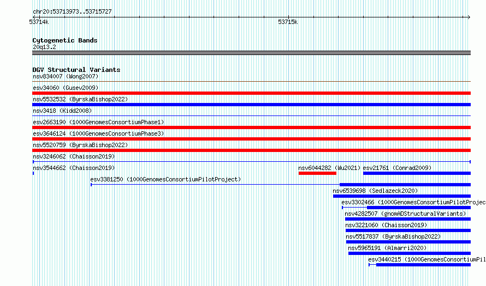The width and height of the screenshot is (486, 286).
Task: Click the 20q13.2 cytogenetic band bar
Action: click(251, 53)
